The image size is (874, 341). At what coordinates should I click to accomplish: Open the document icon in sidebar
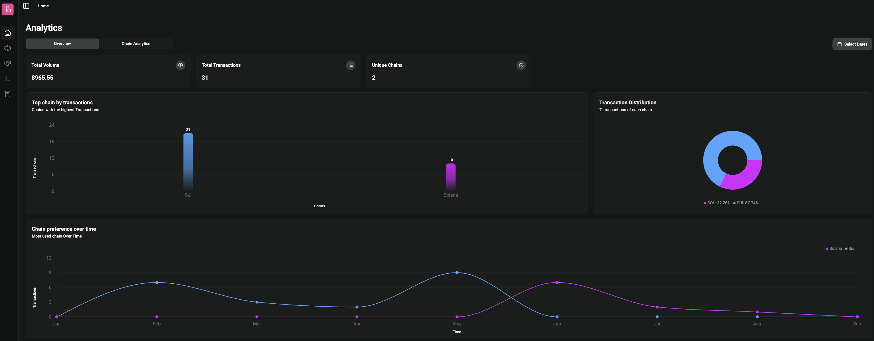(x=7, y=94)
